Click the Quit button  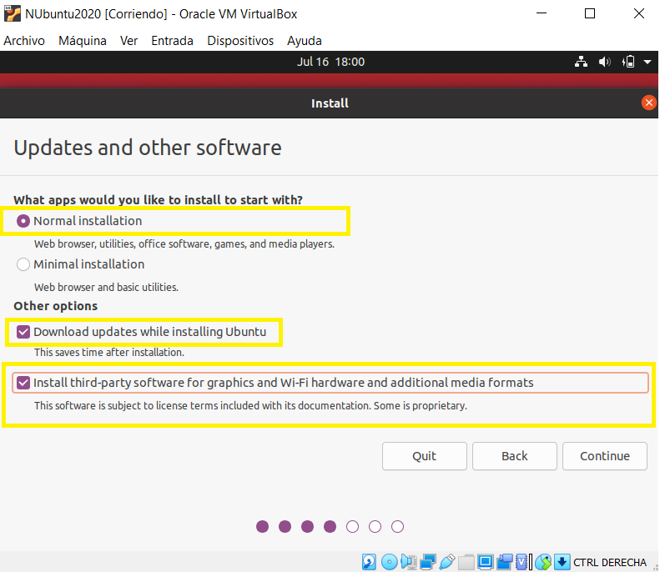point(424,456)
